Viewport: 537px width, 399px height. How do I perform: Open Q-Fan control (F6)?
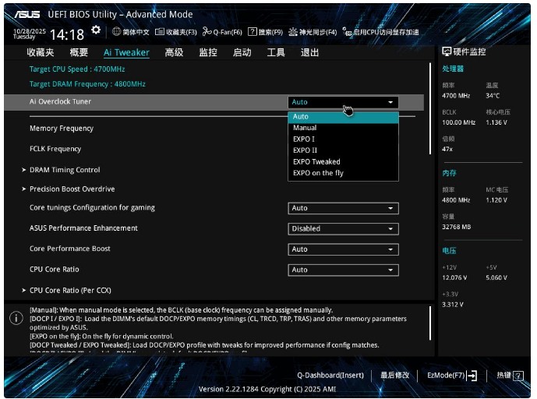[x=206, y=32]
